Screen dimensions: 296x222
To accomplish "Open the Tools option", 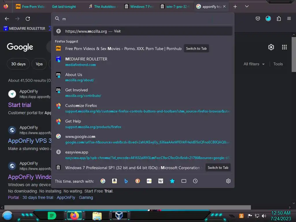I will (278, 64).
